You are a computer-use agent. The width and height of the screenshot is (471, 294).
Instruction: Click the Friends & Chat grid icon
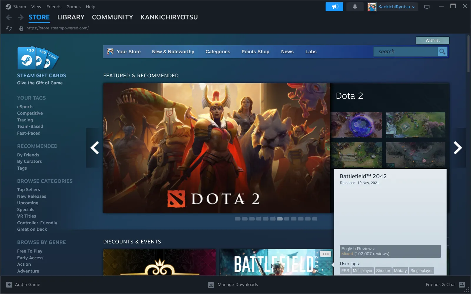coord(462,285)
